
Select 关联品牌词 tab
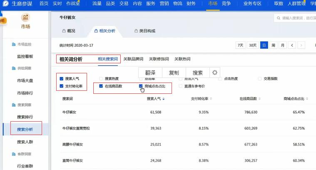(x=133, y=59)
